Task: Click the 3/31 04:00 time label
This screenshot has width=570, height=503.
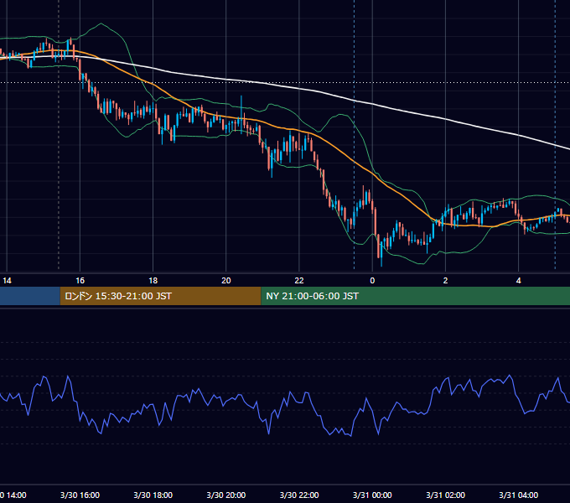Action: 518,495
